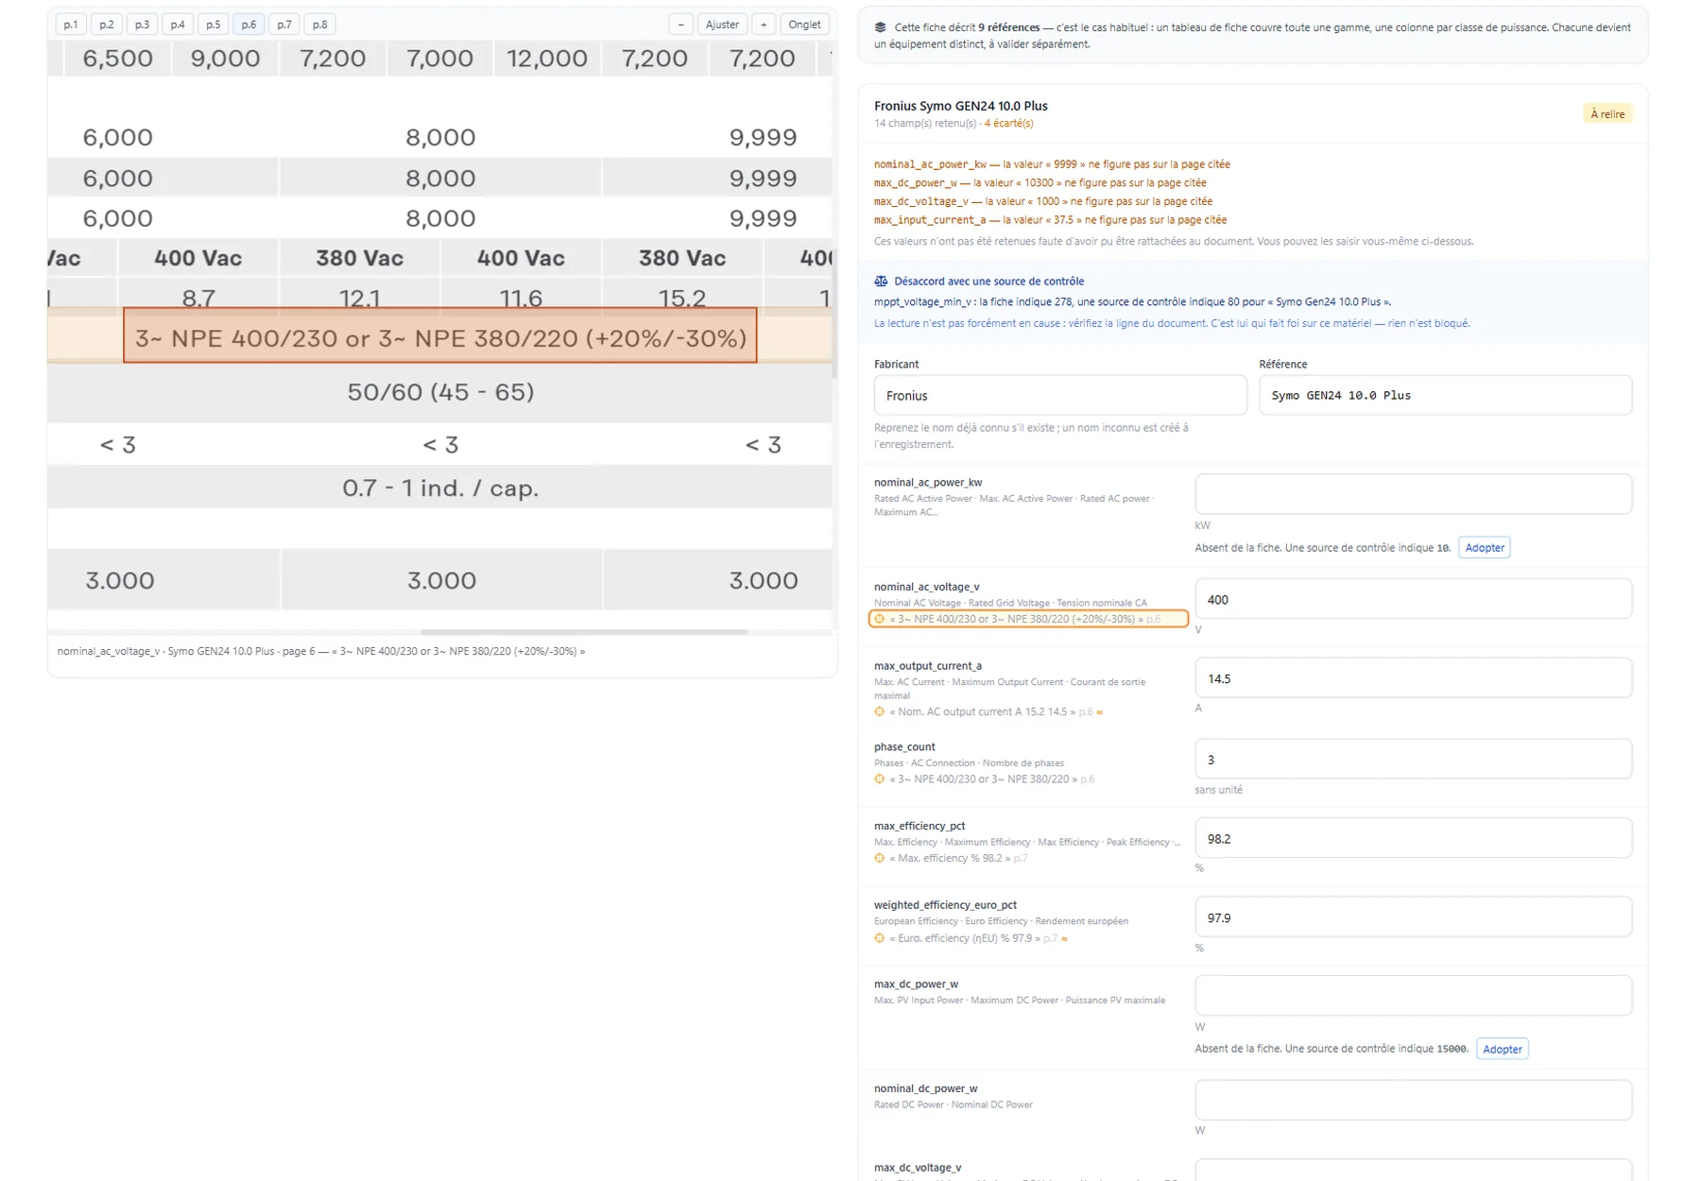Edit weighted_efficiency_euro_pct value 97.9
Viewport: 1701px width, 1181px height.
[1413, 917]
